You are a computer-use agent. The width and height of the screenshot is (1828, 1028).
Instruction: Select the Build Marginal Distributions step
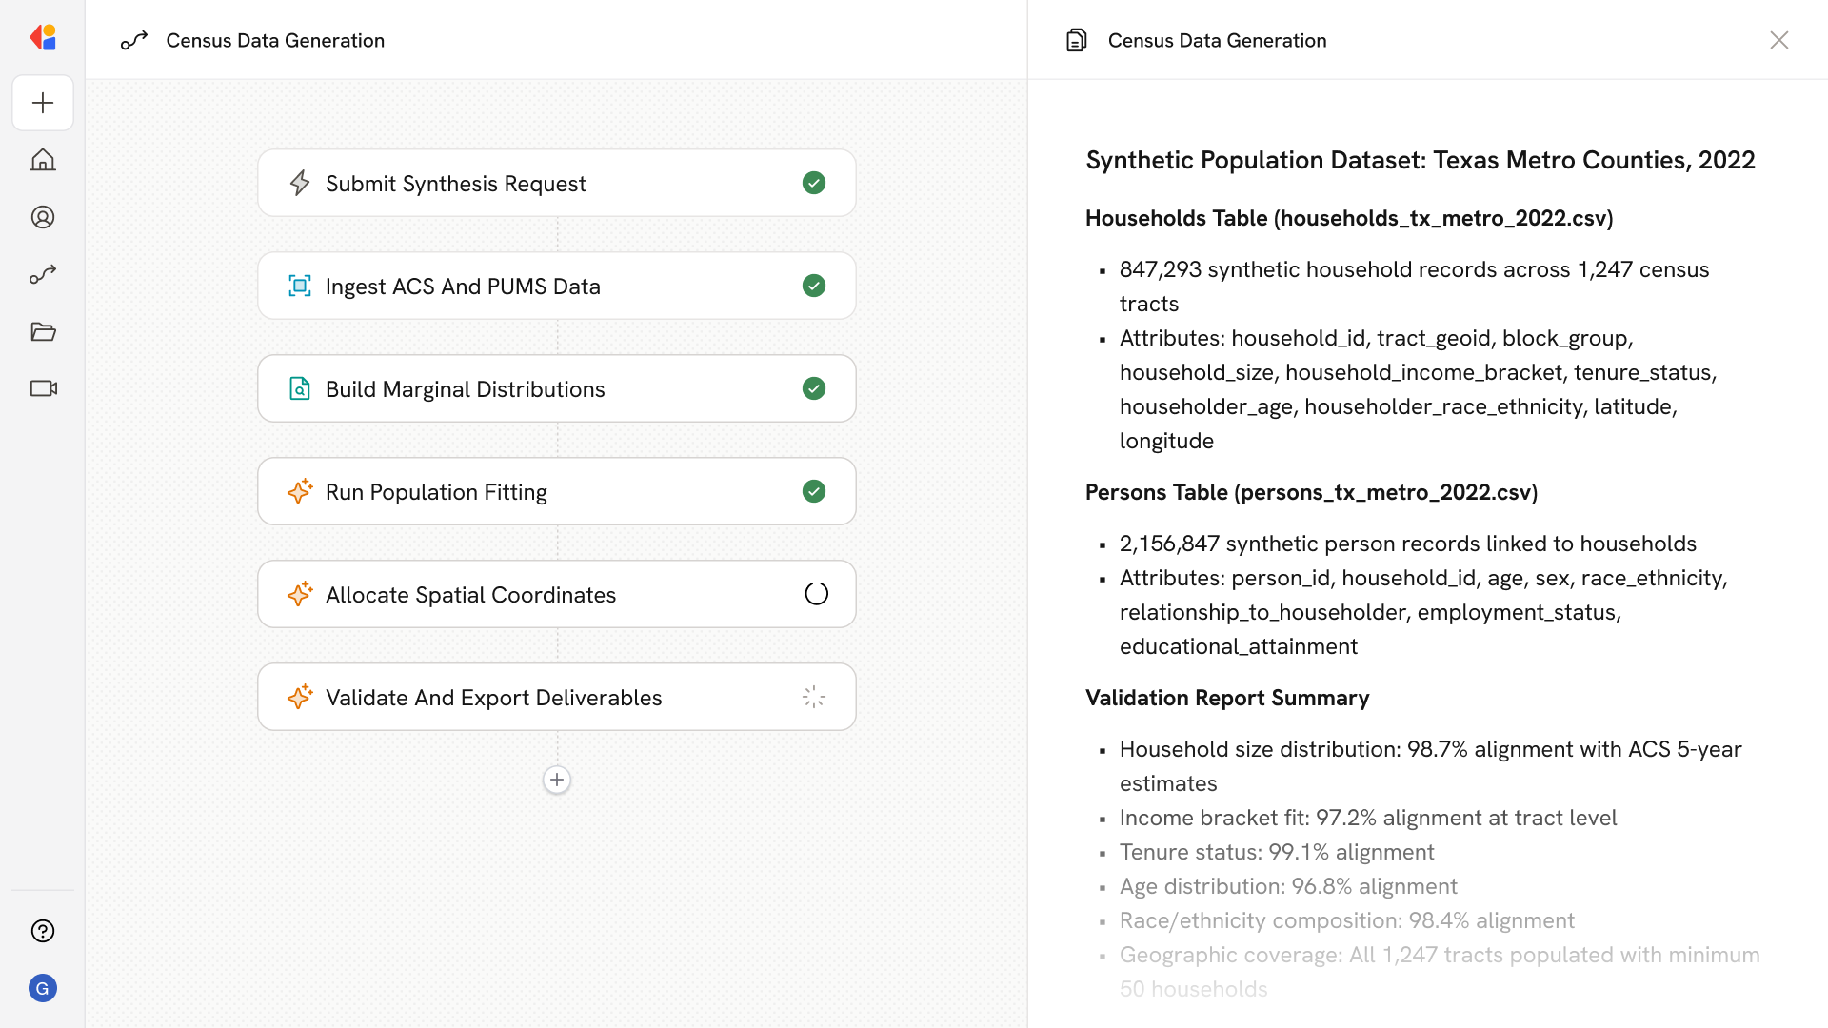(x=556, y=388)
